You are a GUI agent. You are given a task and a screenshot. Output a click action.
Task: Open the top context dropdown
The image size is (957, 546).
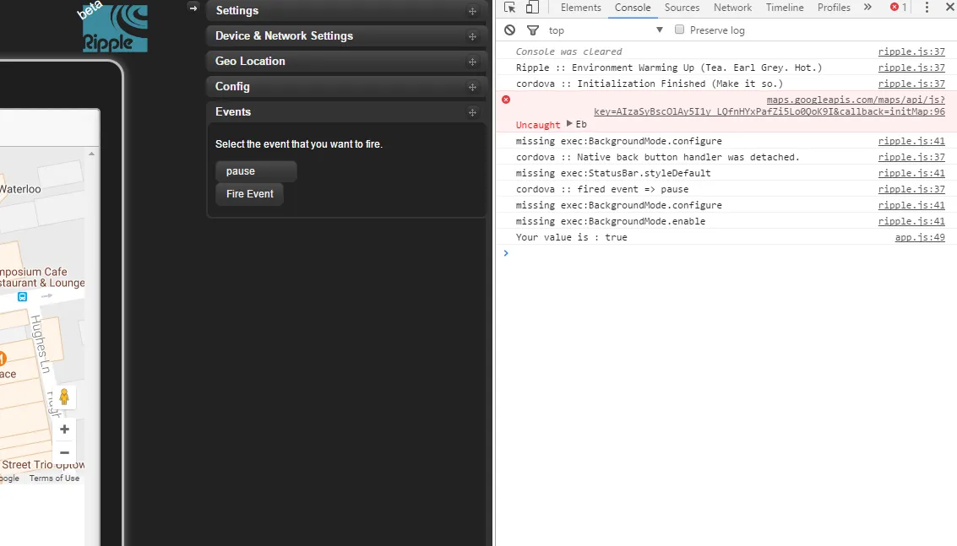click(x=605, y=30)
